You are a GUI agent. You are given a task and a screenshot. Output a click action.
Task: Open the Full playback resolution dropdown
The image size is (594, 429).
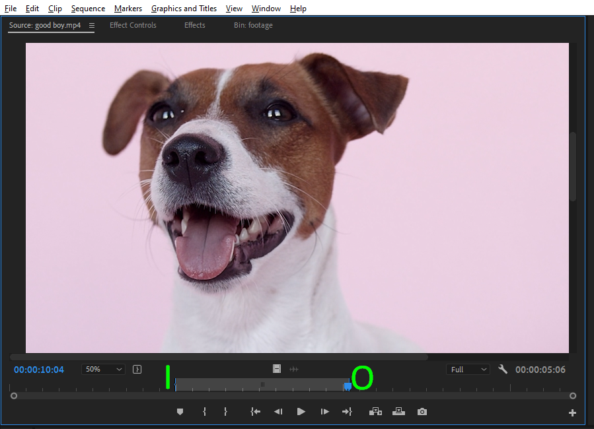point(468,370)
